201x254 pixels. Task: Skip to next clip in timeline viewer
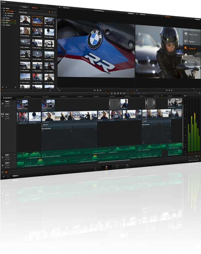[x=172, y=90]
